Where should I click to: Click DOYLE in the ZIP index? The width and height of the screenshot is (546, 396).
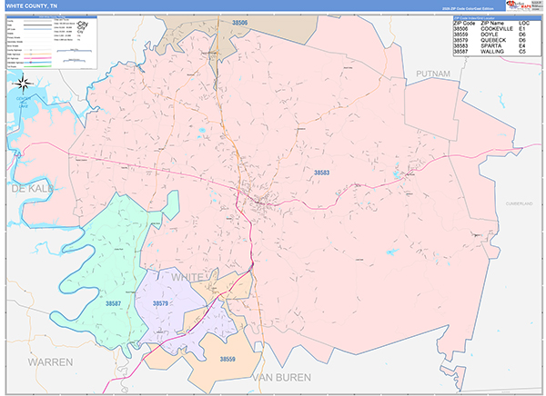point(490,35)
